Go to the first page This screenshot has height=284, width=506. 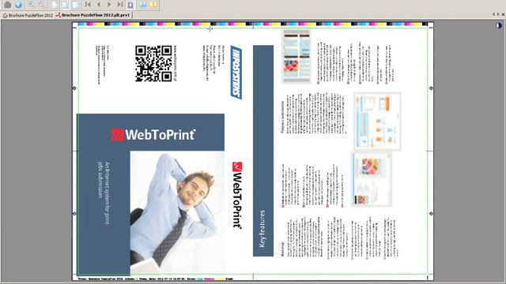[x=88, y=5]
